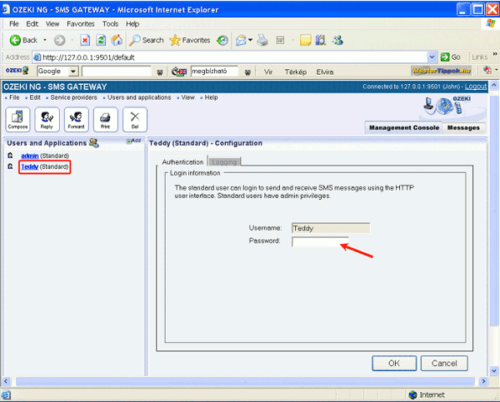Image resolution: width=500 pixels, height=402 pixels.
Task: Click the horizontal scrollbar right arrow
Action: point(483,381)
